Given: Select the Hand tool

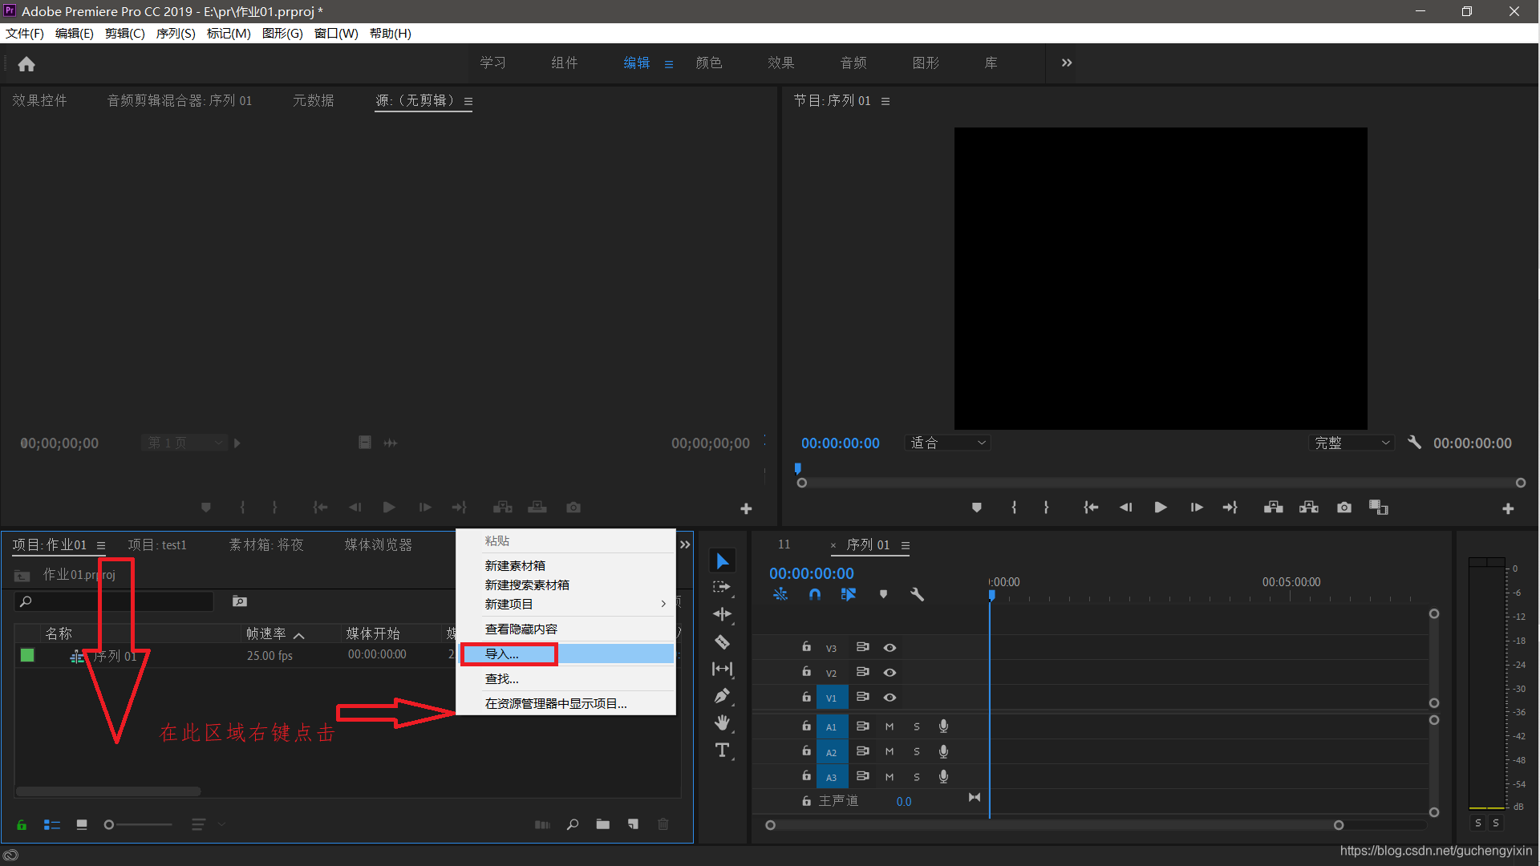Looking at the screenshot, I should 722,723.
